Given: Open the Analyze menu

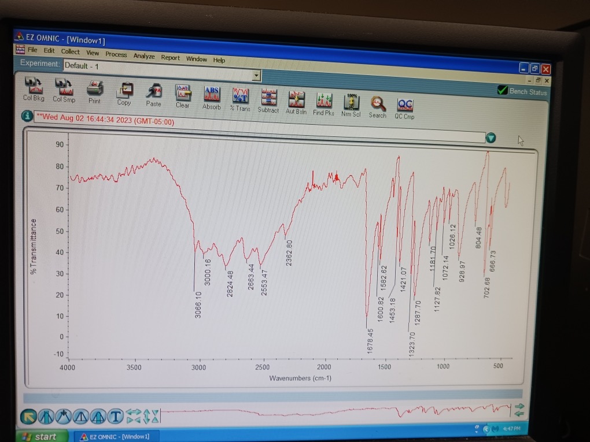Looking at the screenshot, I should (x=143, y=56).
